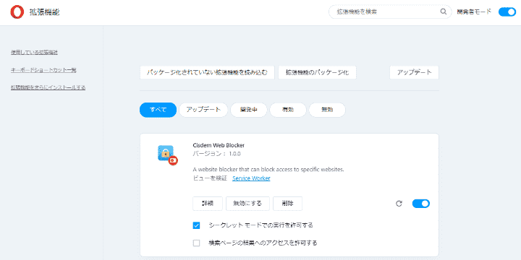
Task: Select the アップデート filter tab
Action: click(x=203, y=110)
